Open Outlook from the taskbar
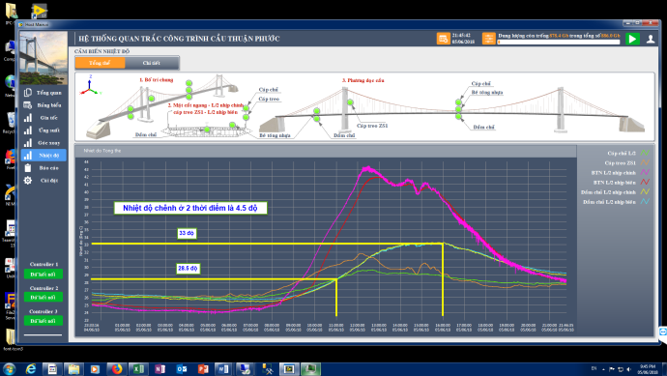The image size is (667, 376). [182, 369]
